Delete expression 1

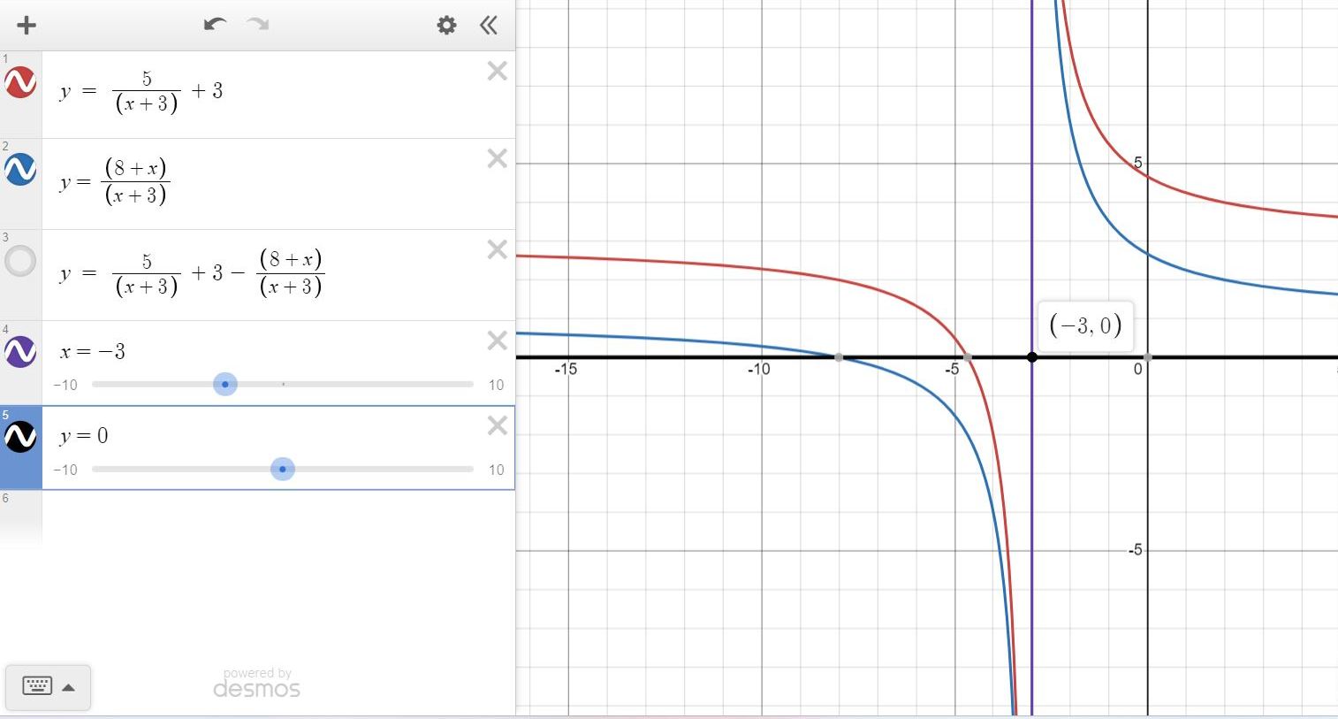click(498, 71)
